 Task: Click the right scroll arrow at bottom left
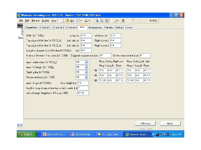(21, 125)
